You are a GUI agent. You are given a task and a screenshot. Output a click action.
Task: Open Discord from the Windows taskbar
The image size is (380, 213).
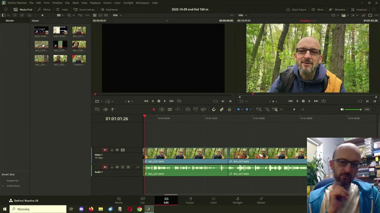[81, 209]
